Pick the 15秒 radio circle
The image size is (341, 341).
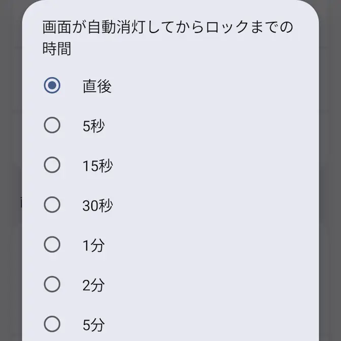52,165
